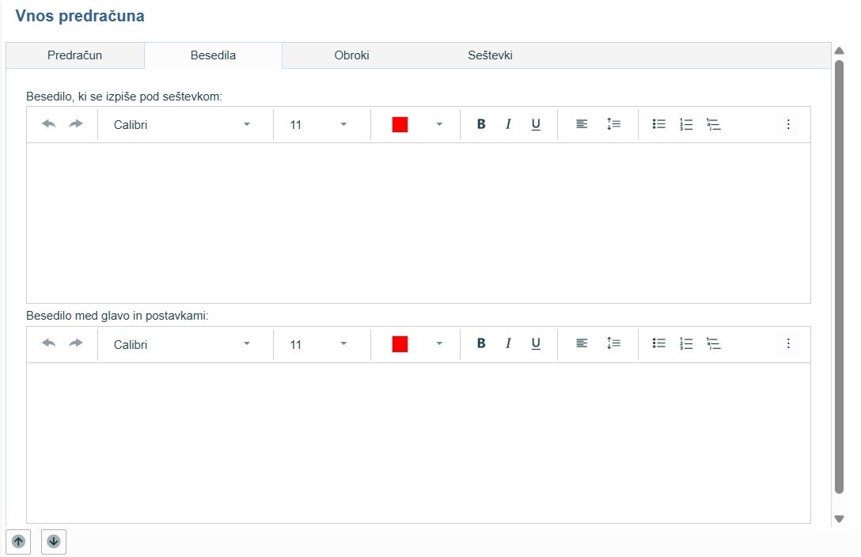Insert bulleted list in the top editor
This screenshot has width=861, height=557.
pyautogui.click(x=658, y=124)
